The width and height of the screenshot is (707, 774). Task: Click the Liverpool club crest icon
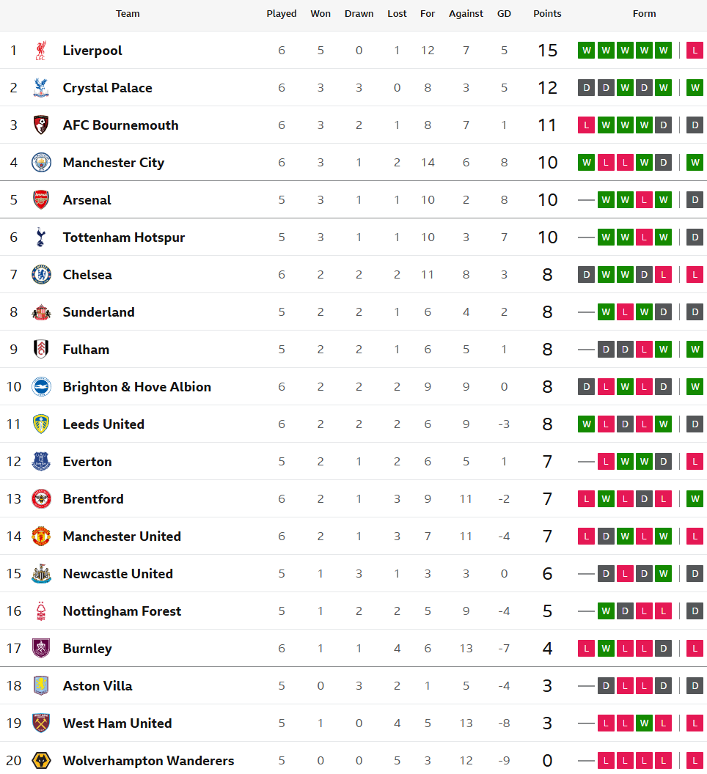41,51
